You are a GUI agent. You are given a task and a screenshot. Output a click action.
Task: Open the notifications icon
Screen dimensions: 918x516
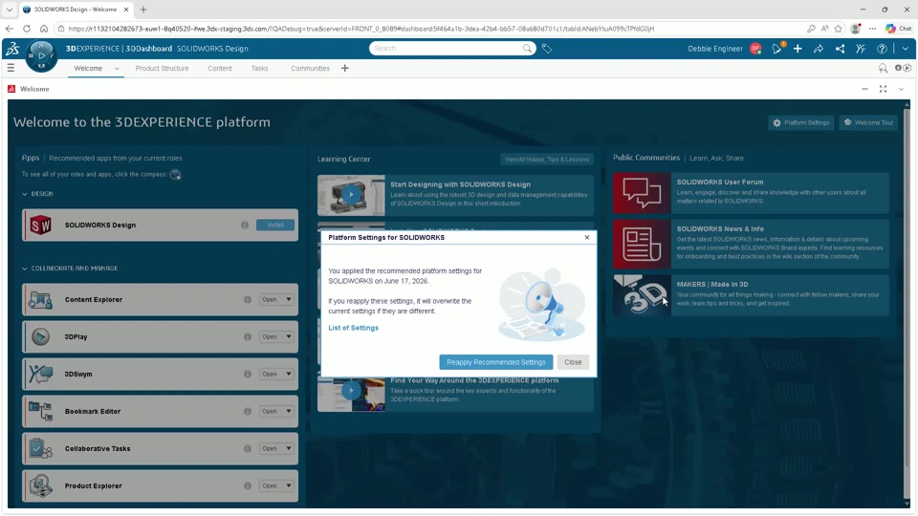pos(776,49)
